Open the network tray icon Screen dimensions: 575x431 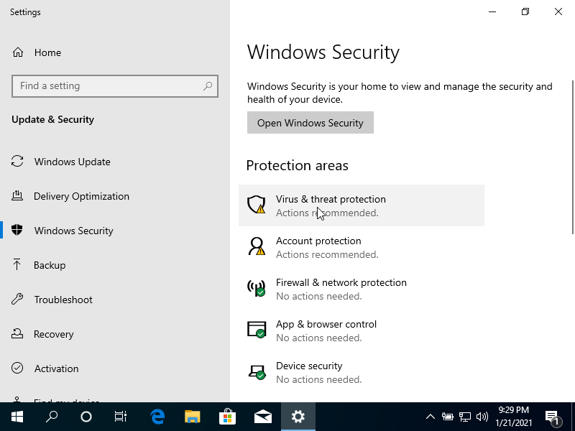coord(465,417)
